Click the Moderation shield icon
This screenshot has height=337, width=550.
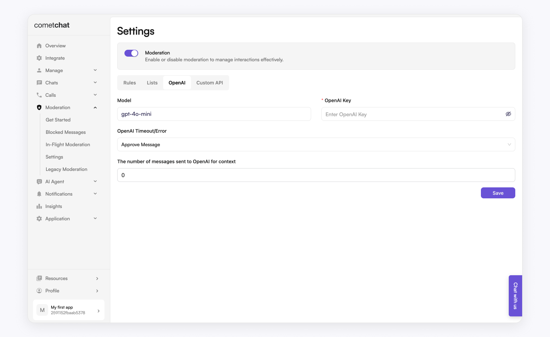(x=39, y=107)
